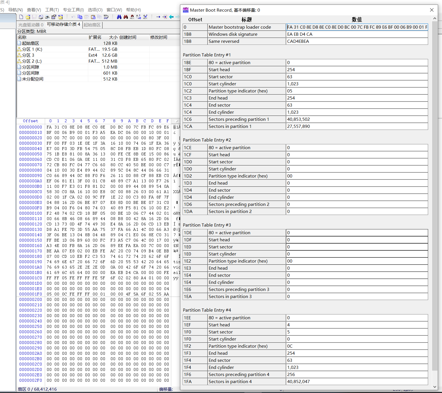This screenshot has width=442, height=393.
Task: Open the 窗口(W) menu
Action: (x=114, y=10)
